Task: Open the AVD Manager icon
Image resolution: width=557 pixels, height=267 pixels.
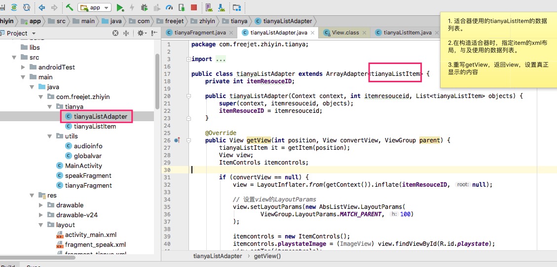Action: (209, 7)
